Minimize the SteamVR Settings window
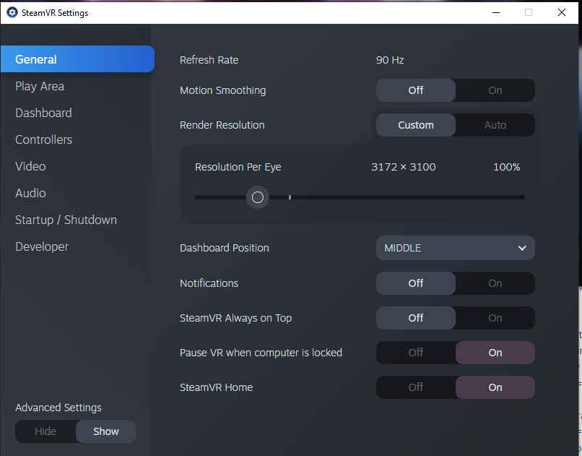The height and width of the screenshot is (456, 582). 495,12
